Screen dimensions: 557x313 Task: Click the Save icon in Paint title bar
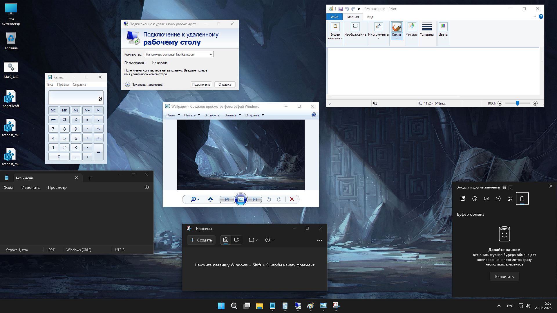tap(341, 9)
